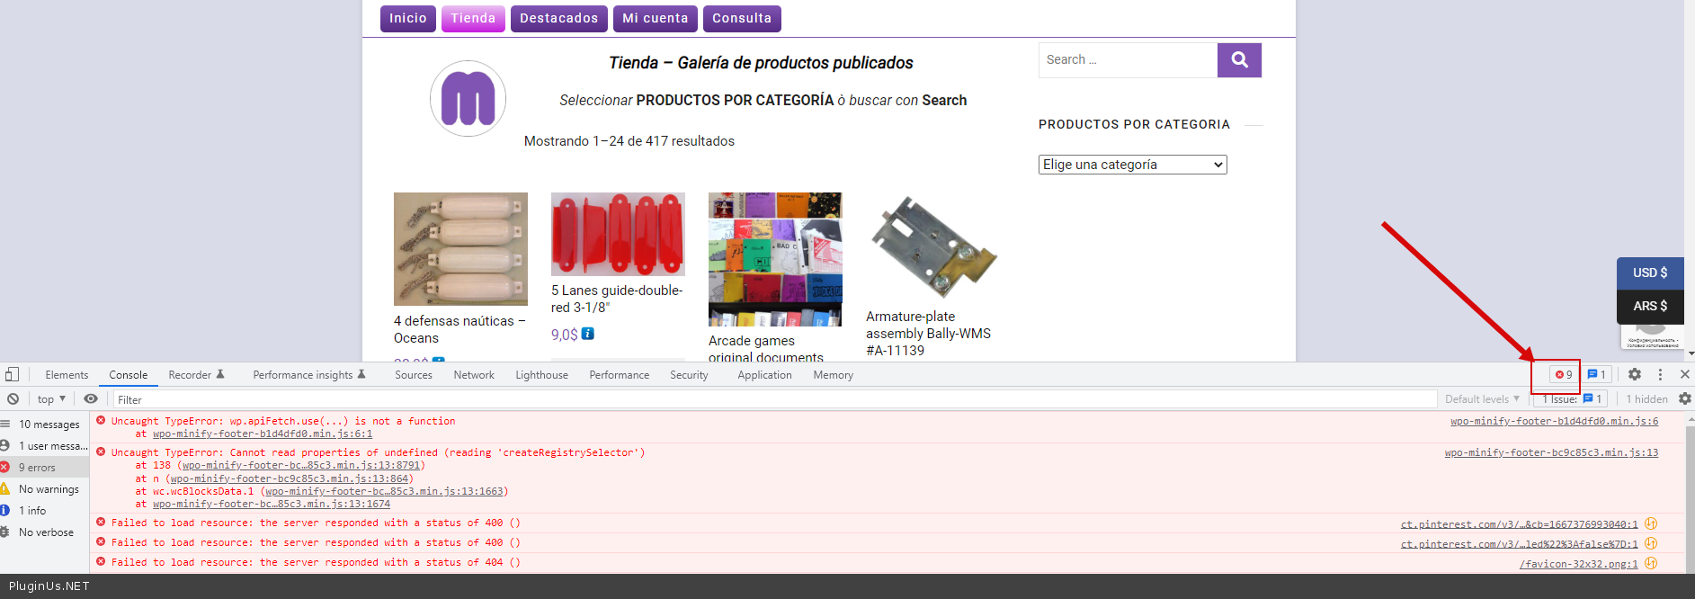This screenshot has width=1695, height=599.
Task: Open the favicon-32x32.png:1 link
Action: (1578, 564)
